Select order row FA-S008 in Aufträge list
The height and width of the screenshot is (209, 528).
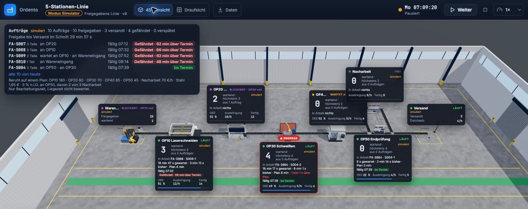(x=102, y=50)
